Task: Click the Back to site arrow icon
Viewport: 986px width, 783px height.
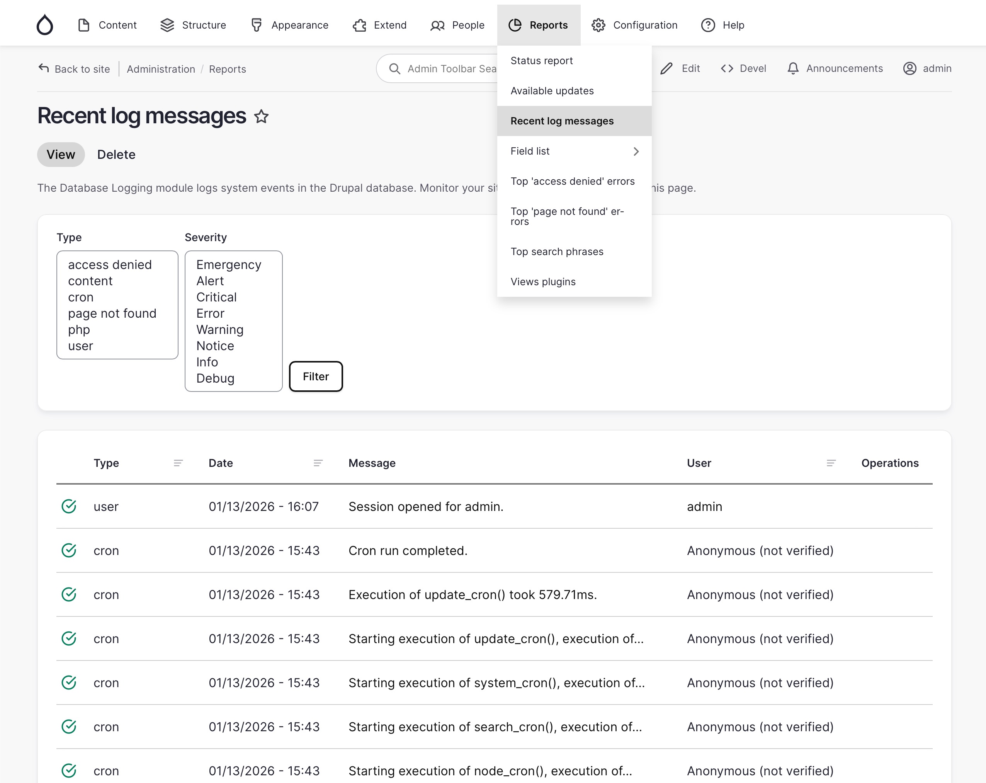Action: (43, 69)
